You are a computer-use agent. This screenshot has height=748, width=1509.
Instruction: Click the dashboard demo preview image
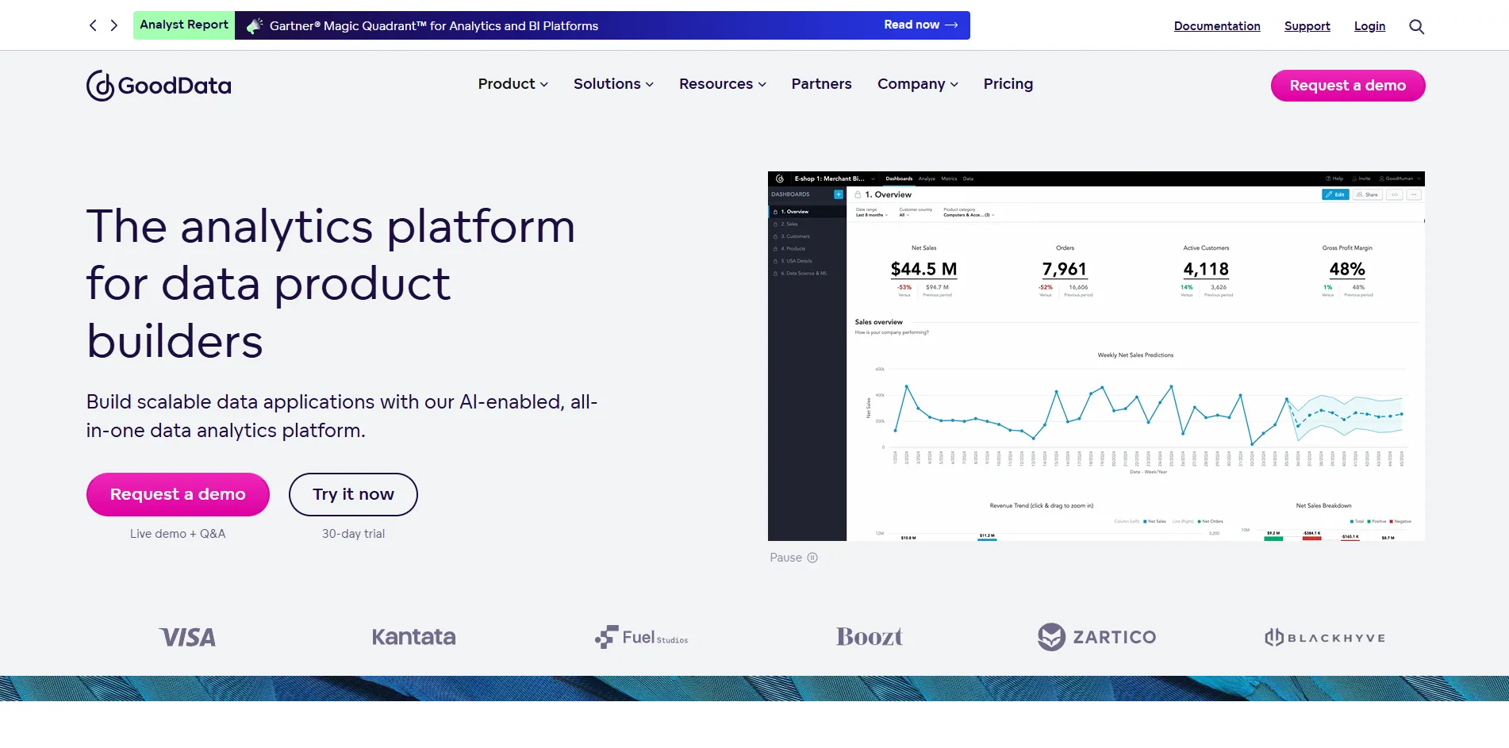point(1096,356)
